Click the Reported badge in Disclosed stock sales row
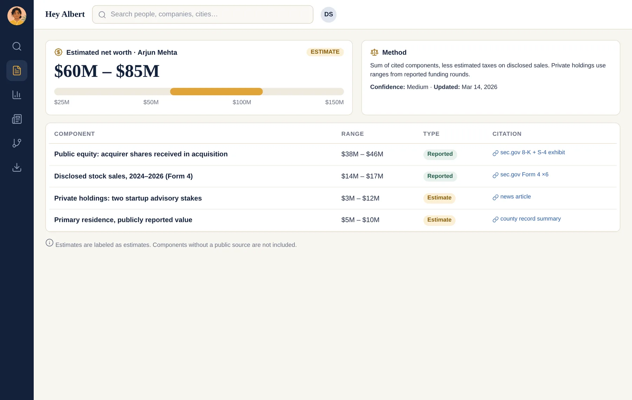This screenshot has height=400, width=632. coord(440,176)
